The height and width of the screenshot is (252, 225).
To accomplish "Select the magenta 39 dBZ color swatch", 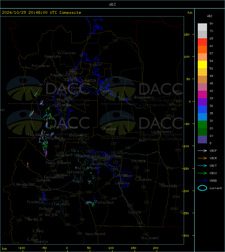I will tap(202, 95).
